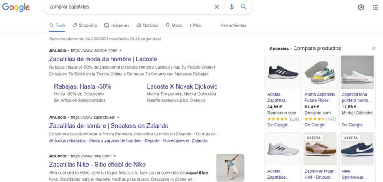Switch to the Shopping tab
Viewport: 383px width, 182px height.
click(x=85, y=25)
